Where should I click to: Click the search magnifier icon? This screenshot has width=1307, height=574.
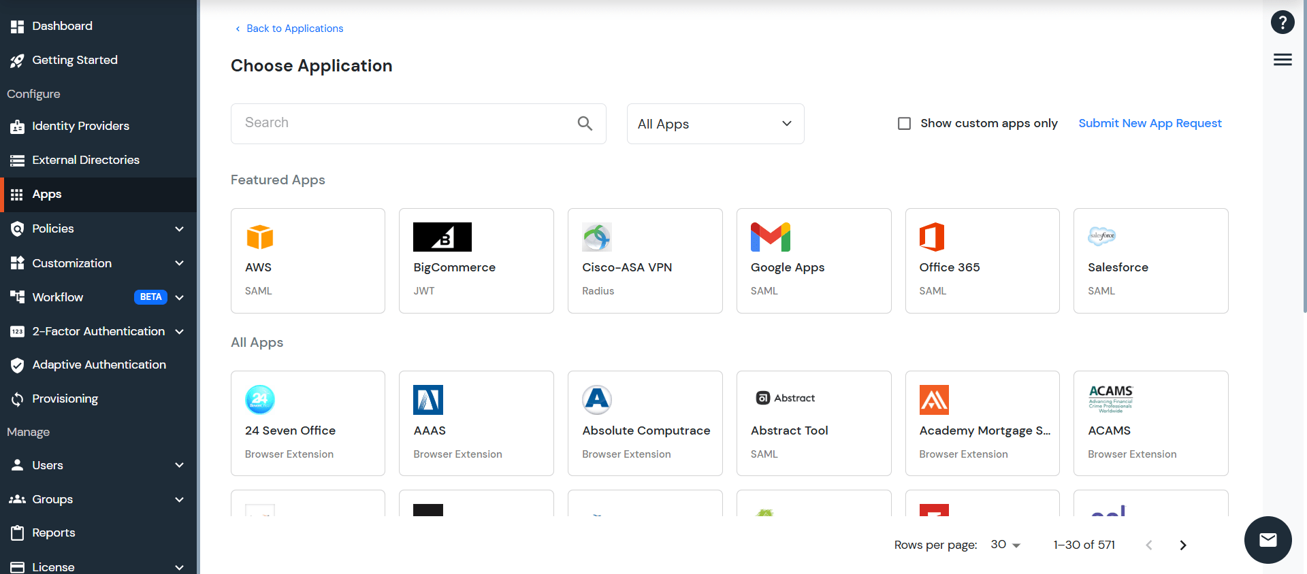coord(585,123)
